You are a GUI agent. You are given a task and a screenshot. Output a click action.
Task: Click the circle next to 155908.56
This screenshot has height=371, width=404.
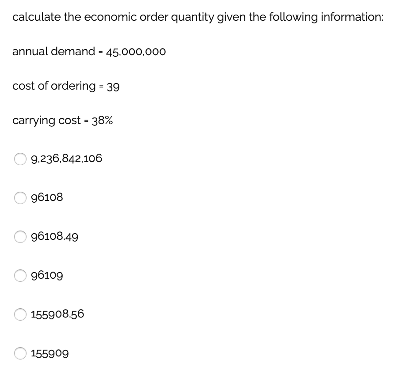pos(20,314)
